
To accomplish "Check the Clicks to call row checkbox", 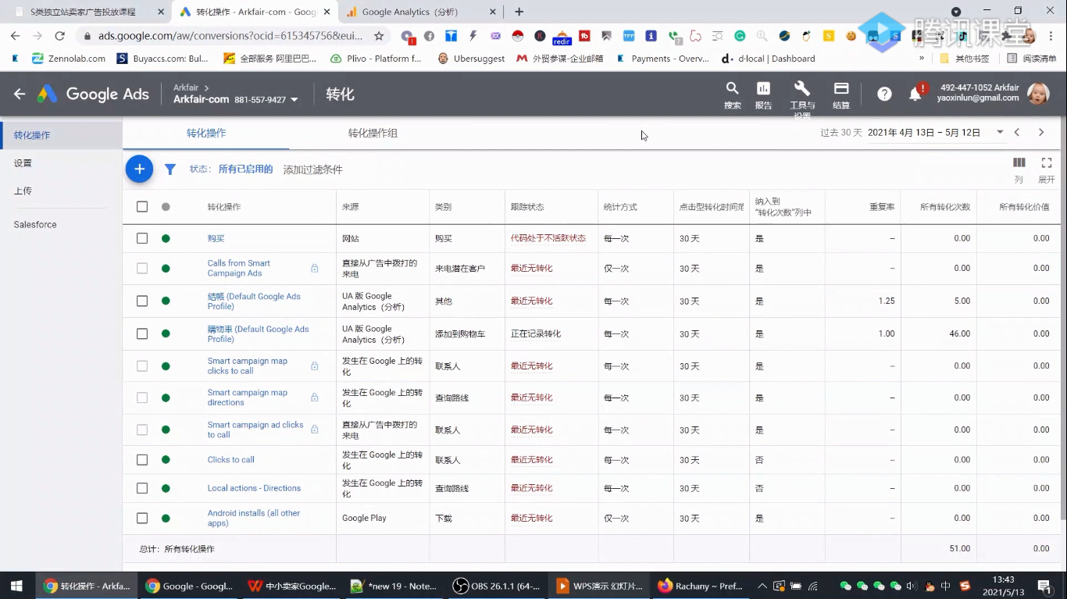I will [141, 460].
